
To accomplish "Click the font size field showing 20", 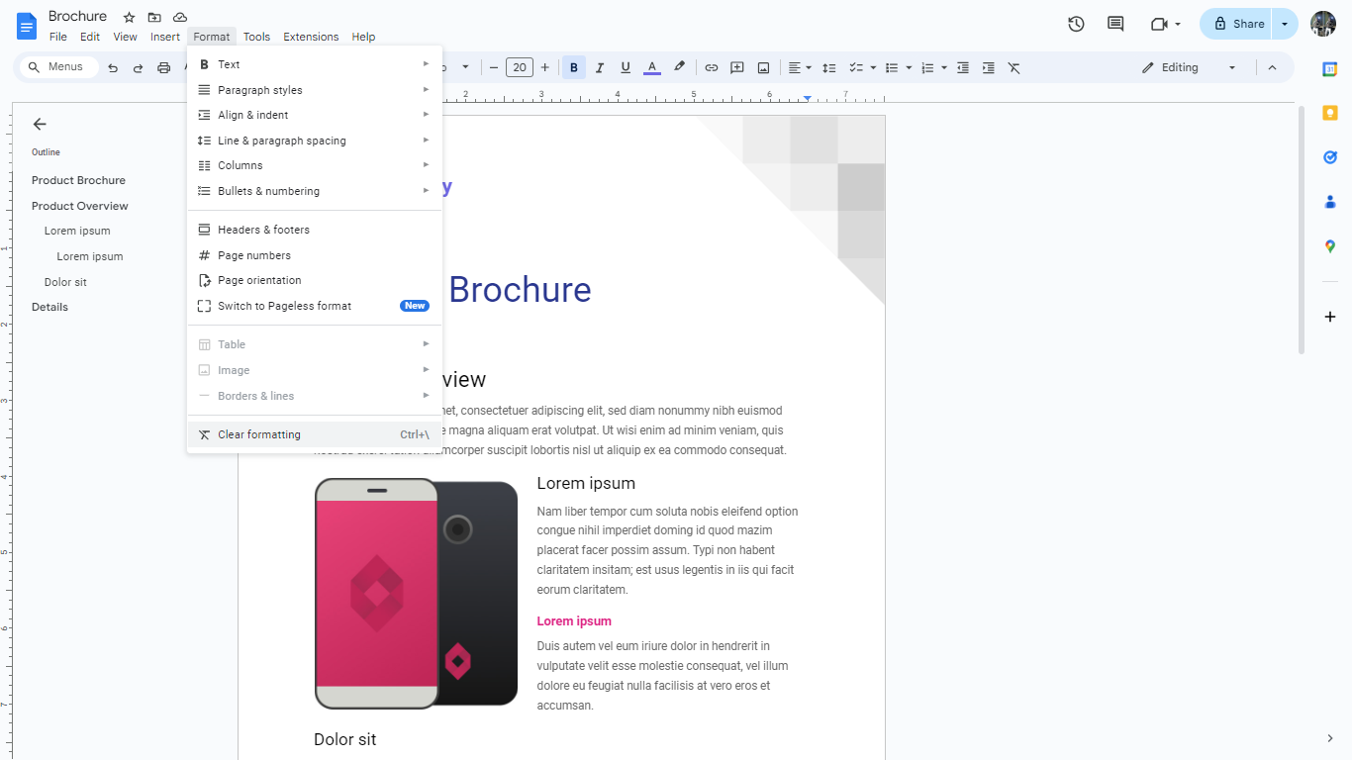I will pos(520,67).
